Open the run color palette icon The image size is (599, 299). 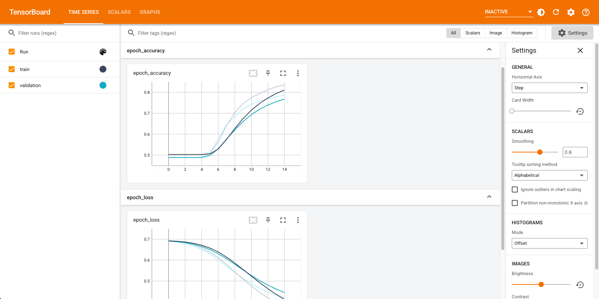(x=103, y=52)
